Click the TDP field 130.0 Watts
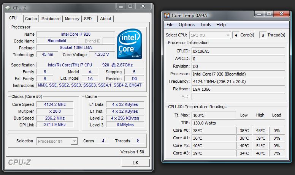This screenshot has height=175, width=295. pos(238,123)
